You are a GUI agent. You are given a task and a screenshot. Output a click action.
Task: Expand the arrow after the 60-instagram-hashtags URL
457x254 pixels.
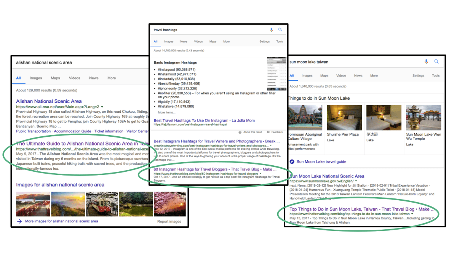pyautogui.click(x=260, y=174)
